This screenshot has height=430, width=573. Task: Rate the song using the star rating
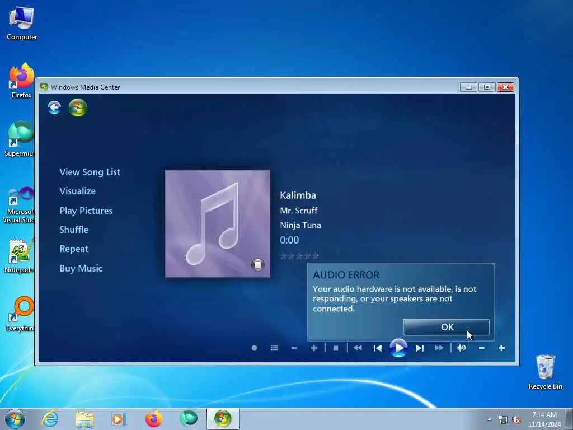[299, 256]
